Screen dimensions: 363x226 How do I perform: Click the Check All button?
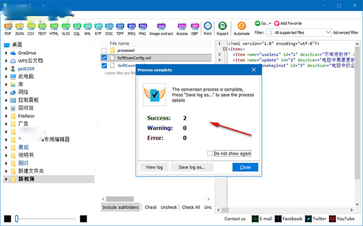point(191,207)
